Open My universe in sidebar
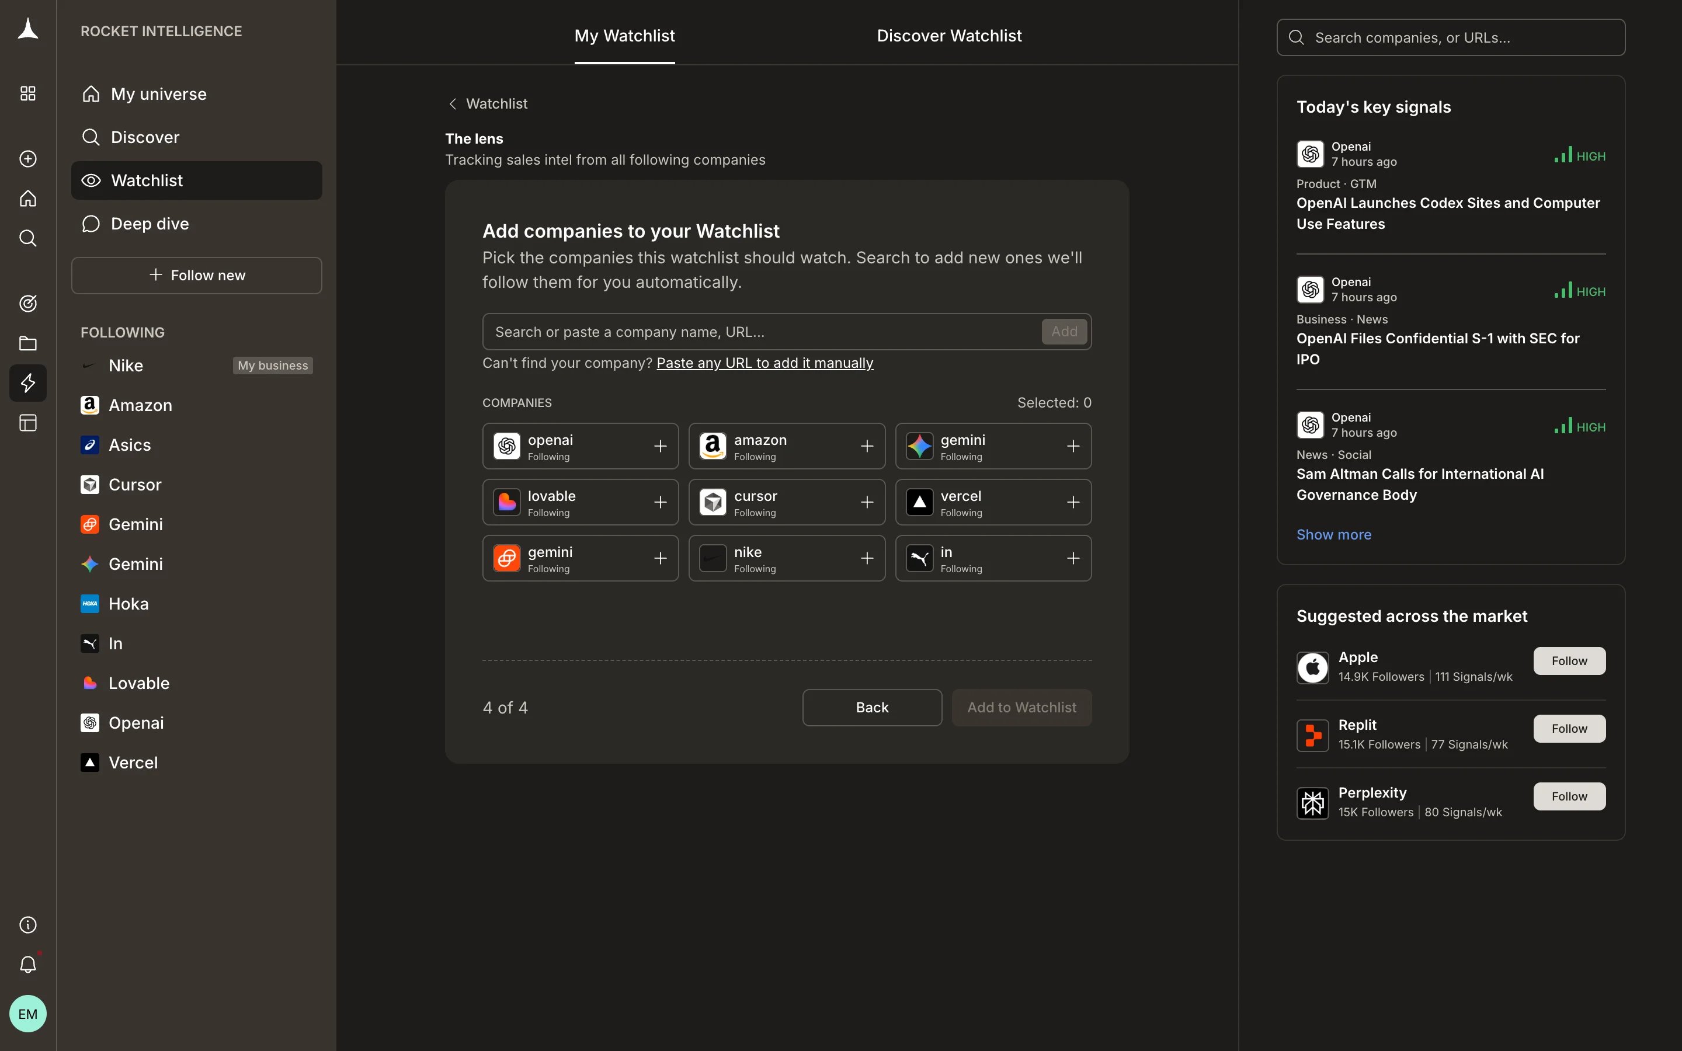 tap(196, 94)
